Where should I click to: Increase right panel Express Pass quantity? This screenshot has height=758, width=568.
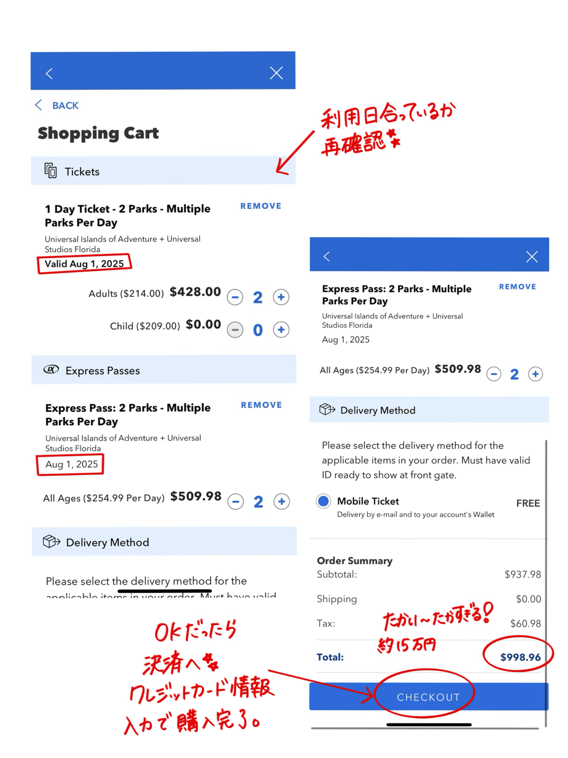[535, 374]
